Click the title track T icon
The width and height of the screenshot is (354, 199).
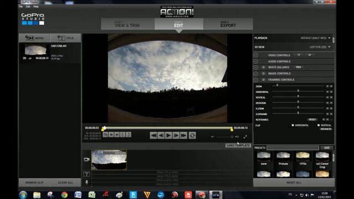(x=87, y=174)
